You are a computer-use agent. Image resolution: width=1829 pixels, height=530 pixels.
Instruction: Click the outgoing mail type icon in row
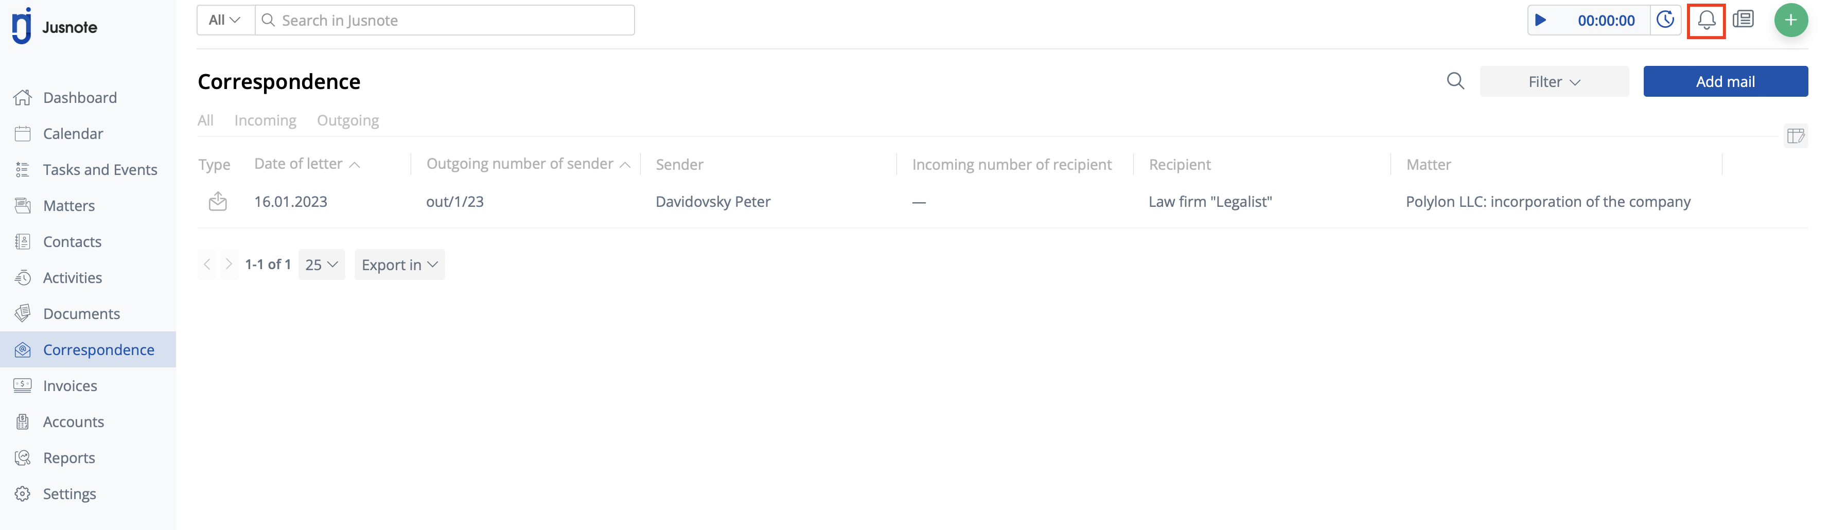[218, 202]
